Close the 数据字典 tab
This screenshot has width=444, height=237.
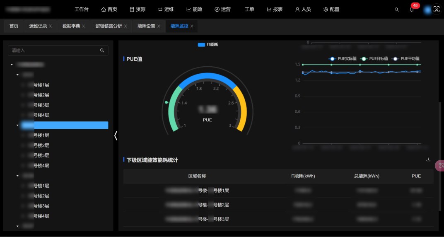(x=83, y=26)
